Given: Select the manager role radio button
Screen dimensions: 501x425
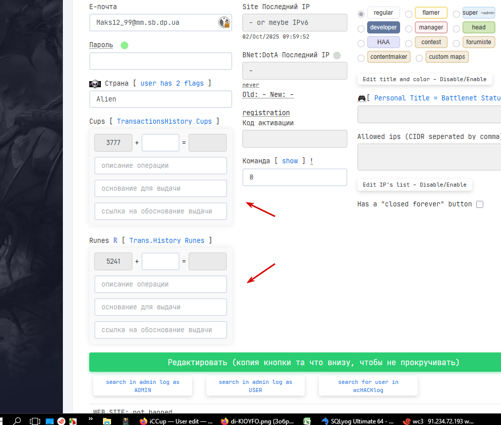Looking at the screenshot, I should click(409, 29).
